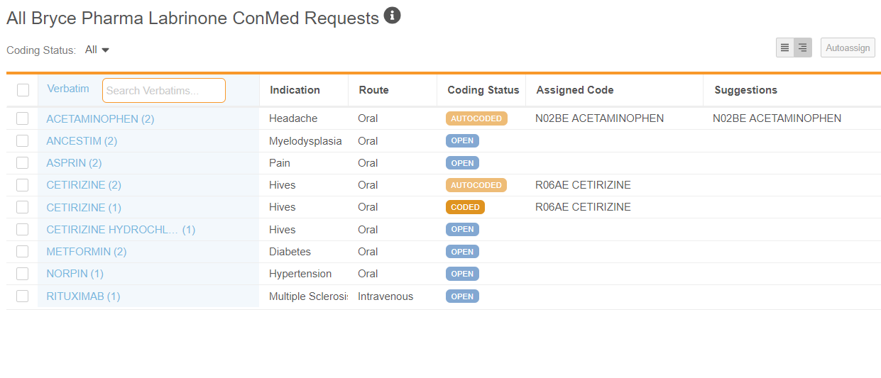
Task: Switch to the expanded list view icon
Action: pos(803,48)
